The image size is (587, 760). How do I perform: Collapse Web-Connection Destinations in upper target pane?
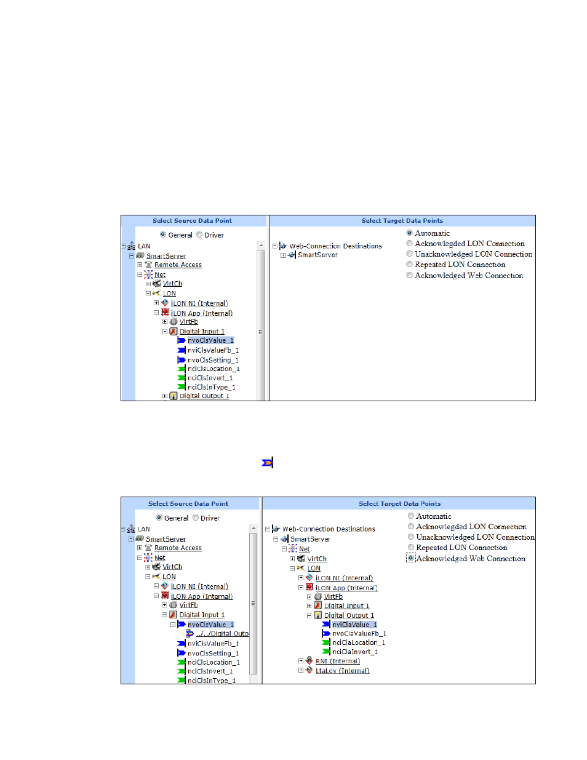click(274, 246)
